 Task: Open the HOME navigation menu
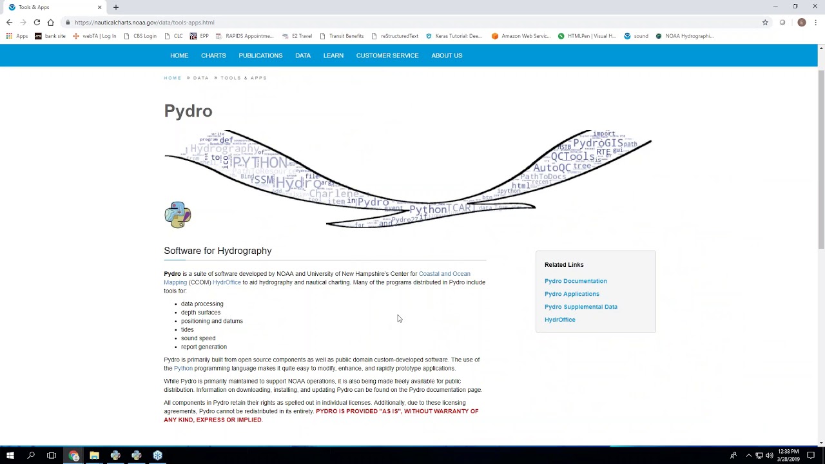pyautogui.click(x=179, y=55)
